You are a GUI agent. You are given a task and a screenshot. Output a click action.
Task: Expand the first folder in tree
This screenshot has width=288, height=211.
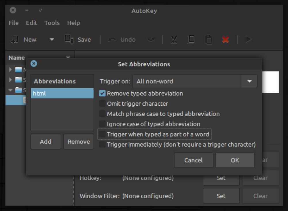click(x=10, y=70)
